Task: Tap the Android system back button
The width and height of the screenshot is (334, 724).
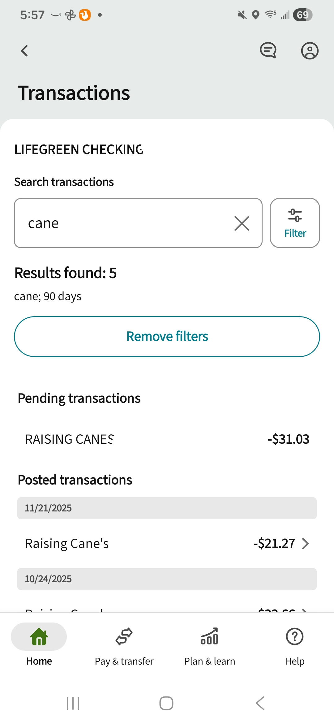Action: tap(260, 703)
